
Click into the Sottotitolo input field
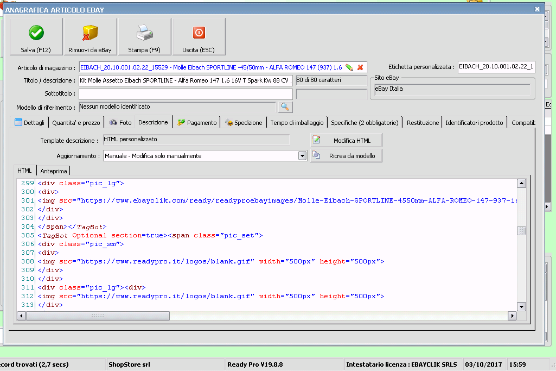186,94
